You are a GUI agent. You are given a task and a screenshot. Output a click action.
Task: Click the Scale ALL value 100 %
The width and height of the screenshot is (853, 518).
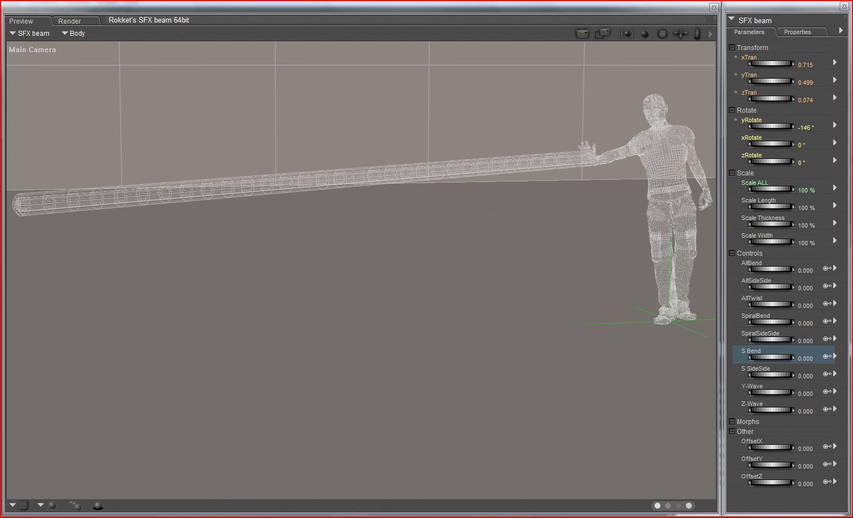click(x=806, y=190)
